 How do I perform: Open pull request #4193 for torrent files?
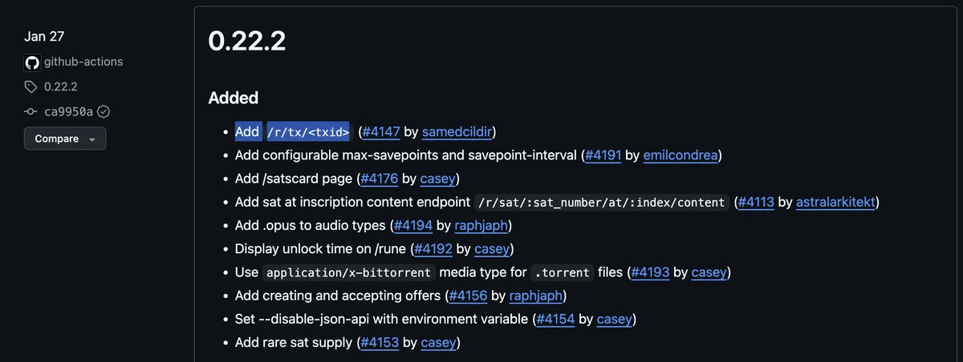point(650,272)
